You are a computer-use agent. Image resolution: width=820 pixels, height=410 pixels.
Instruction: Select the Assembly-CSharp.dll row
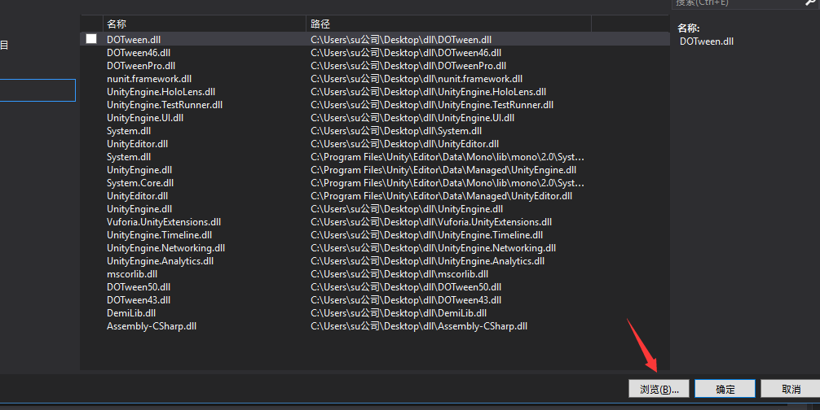coord(375,326)
